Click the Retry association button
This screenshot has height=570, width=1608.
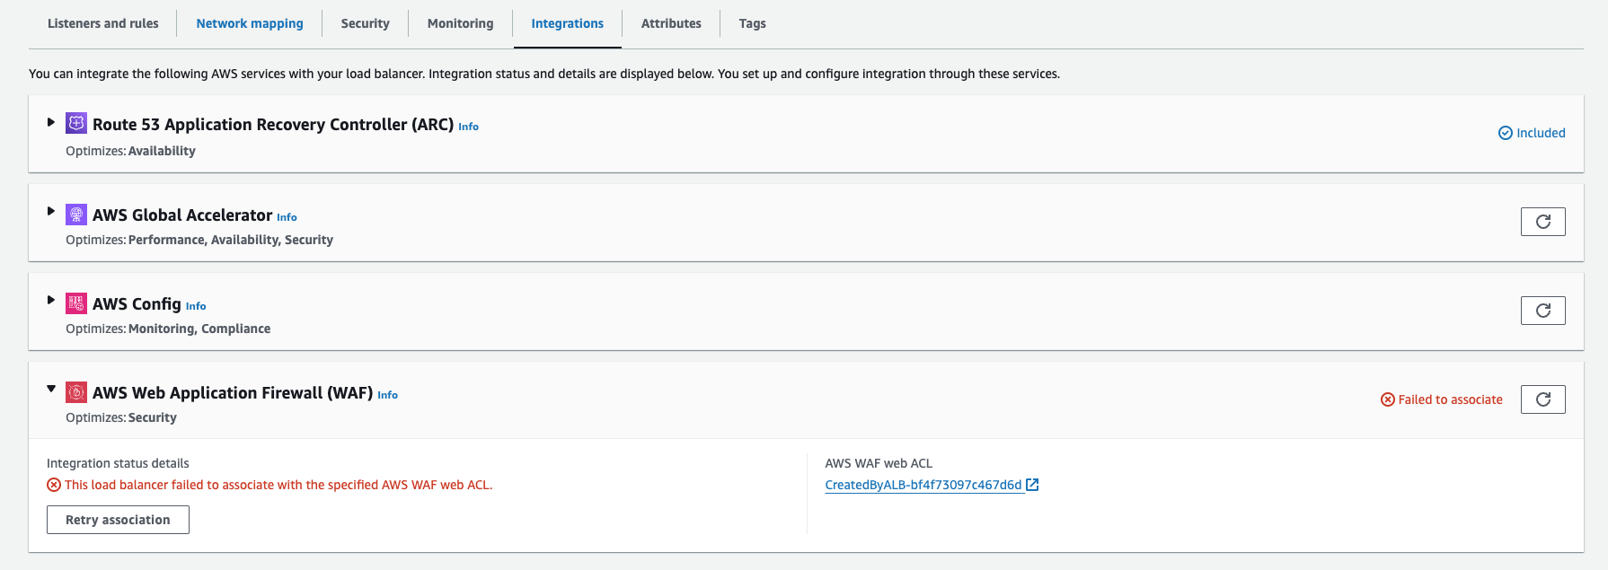118,520
